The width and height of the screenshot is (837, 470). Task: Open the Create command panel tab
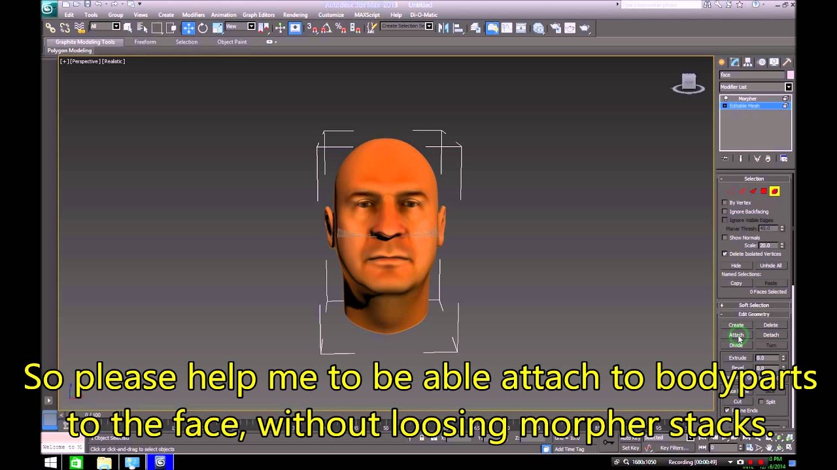[722, 62]
